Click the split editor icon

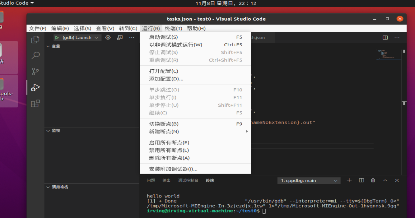pyautogui.click(x=385, y=38)
